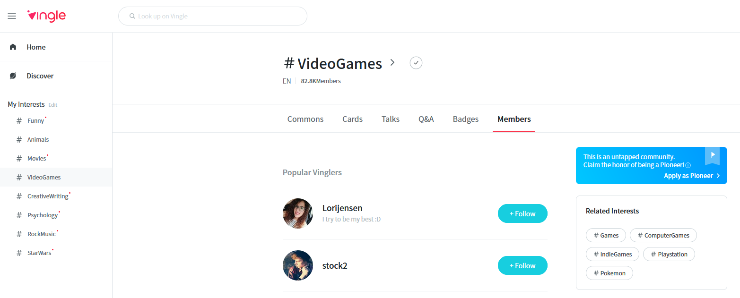Expand the chevron next to VideoGames title
Screen dimensions: 740x298
click(x=392, y=62)
